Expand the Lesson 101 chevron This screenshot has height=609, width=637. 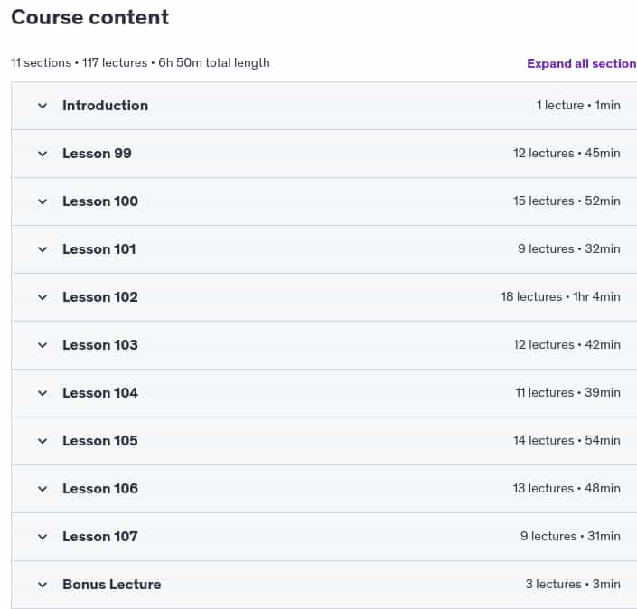(42, 249)
